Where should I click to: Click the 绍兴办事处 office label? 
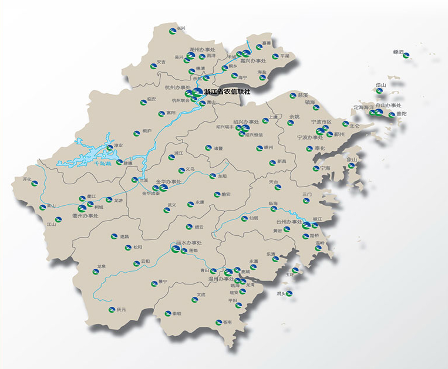(x=246, y=121)
